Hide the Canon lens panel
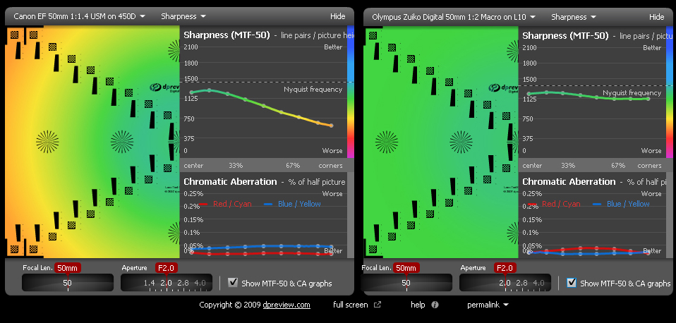This screenshot has width=676, height=323. 337,16
